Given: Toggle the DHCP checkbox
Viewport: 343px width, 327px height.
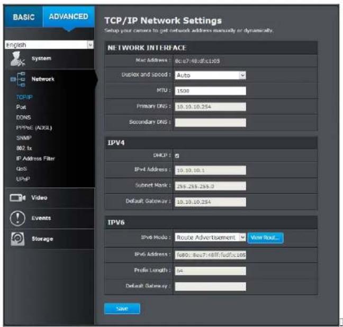Looking at the screenshot, I should pyautogui.click(x=177, y=156).
